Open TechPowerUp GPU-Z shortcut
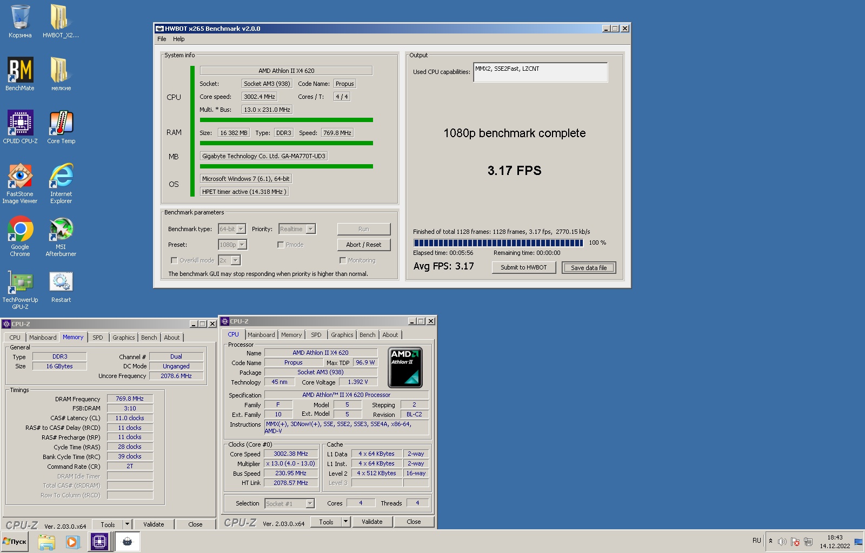The image size is (865, 553). pyautogui.click(x=20, y=289)
